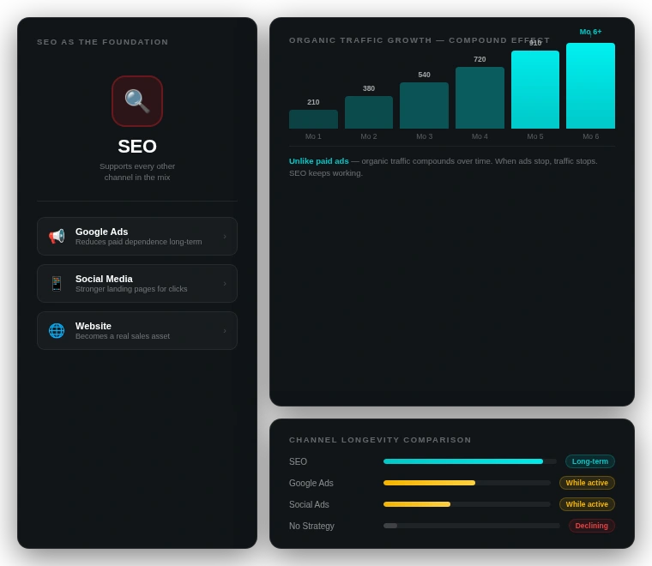Viewport: 652px width, 566px height.
Task: Open the Google Ads channel card
Action: [x=137, y=236]
